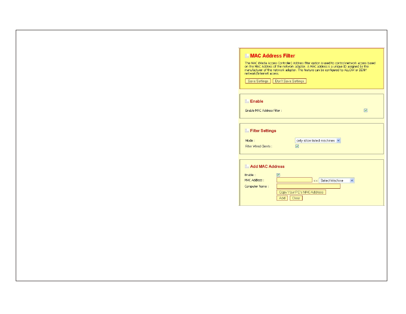Toggle Enable MAC Address Filter checkbox
The height and width of the screenshot is (314, 406).
[x=365, y=110]
